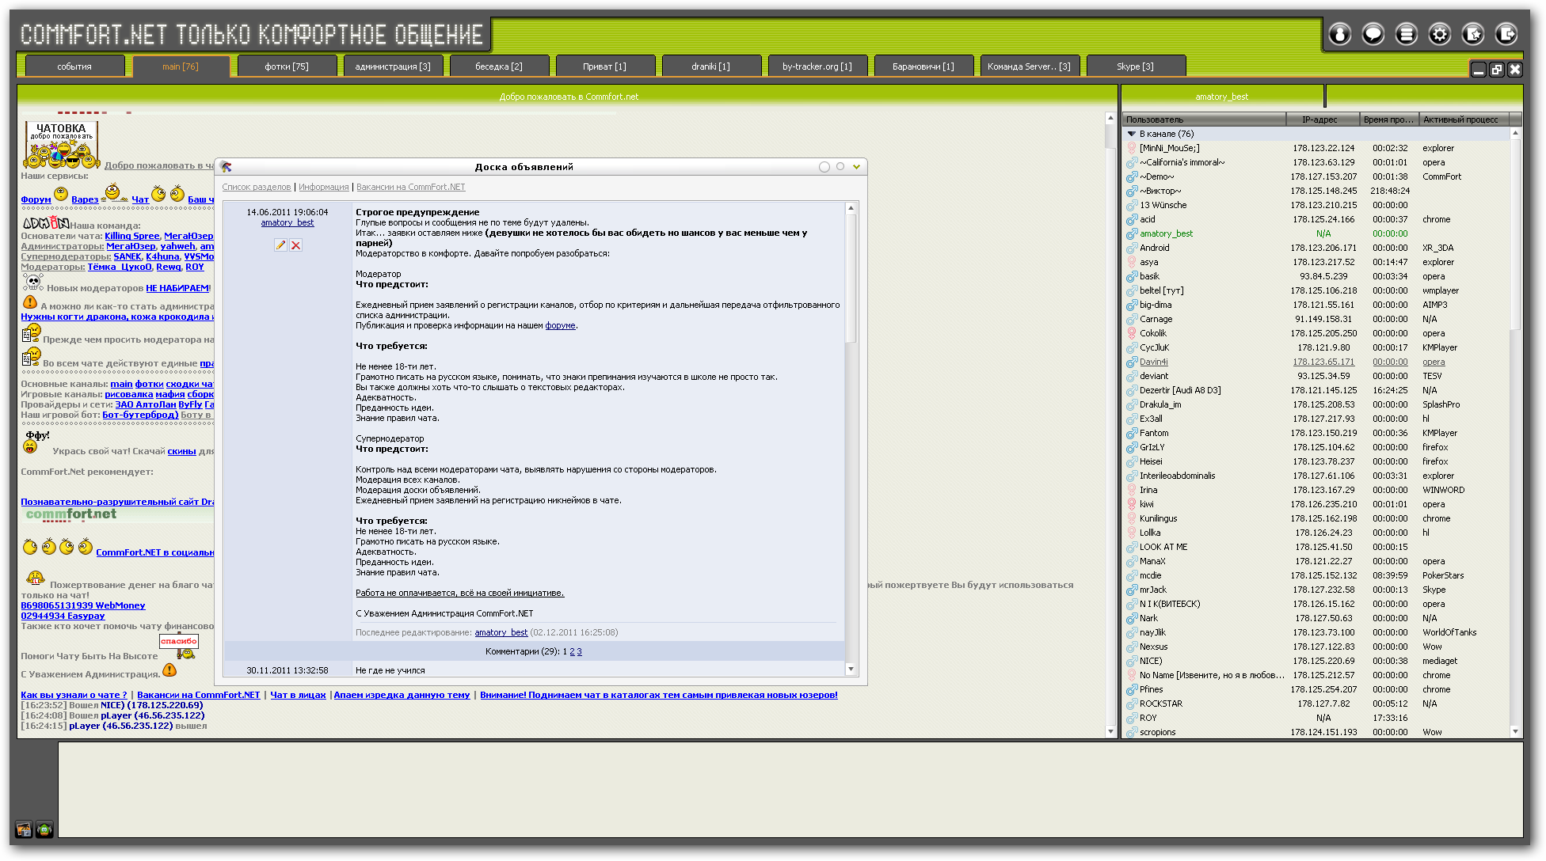Switch to the фотки [75] tab

(287, 66)
